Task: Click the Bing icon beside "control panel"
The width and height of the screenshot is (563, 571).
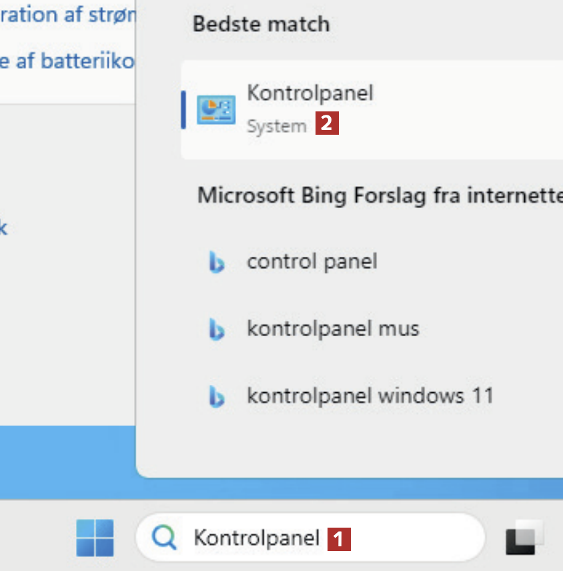Action: click(x=216, y=263)
